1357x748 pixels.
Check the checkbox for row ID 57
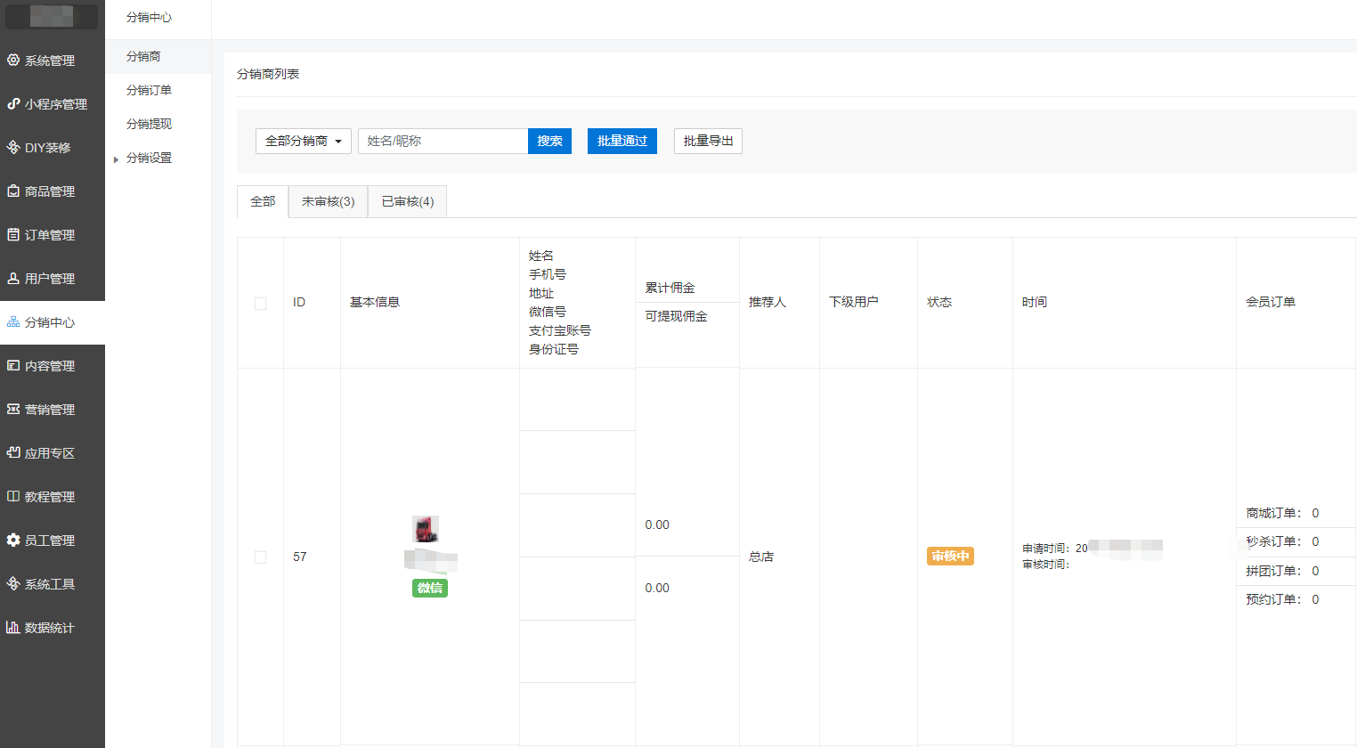tap(260, 557)
